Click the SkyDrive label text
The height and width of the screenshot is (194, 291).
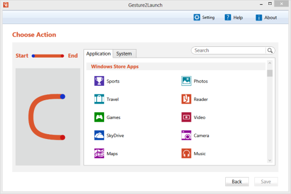click(115, 135)
